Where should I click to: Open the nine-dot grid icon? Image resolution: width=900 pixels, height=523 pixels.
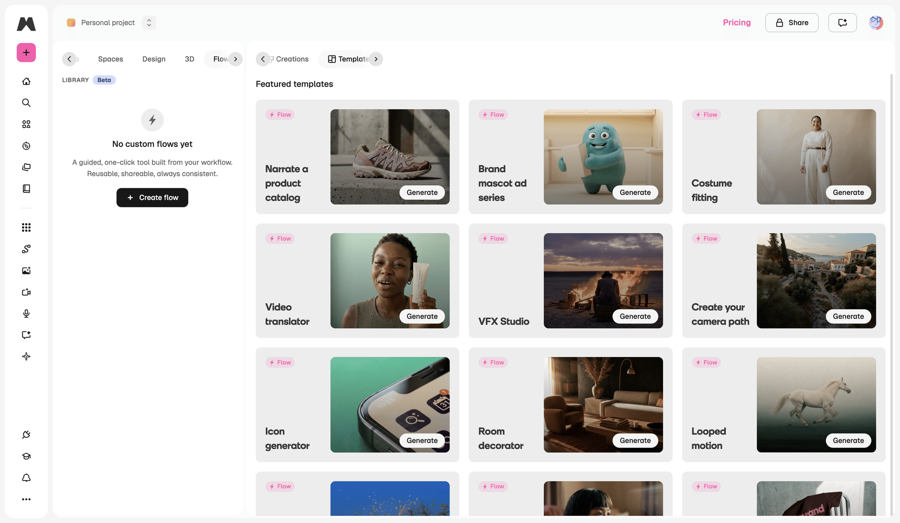[x=26, y=227]
